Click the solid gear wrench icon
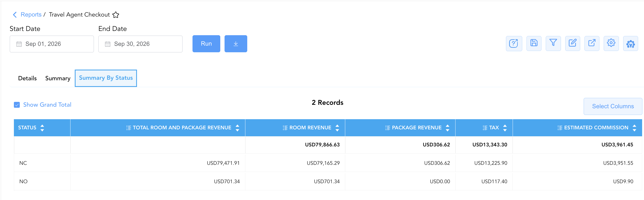 point(631,43)
